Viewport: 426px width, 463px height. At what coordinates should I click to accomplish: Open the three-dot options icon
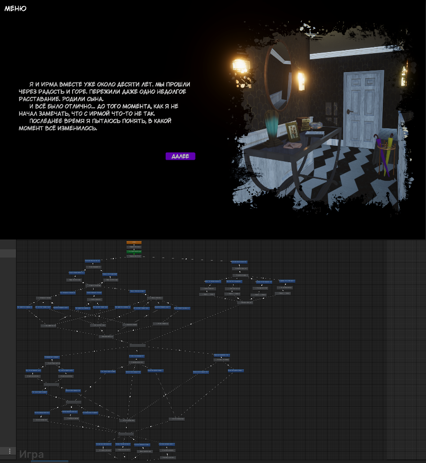9,451
